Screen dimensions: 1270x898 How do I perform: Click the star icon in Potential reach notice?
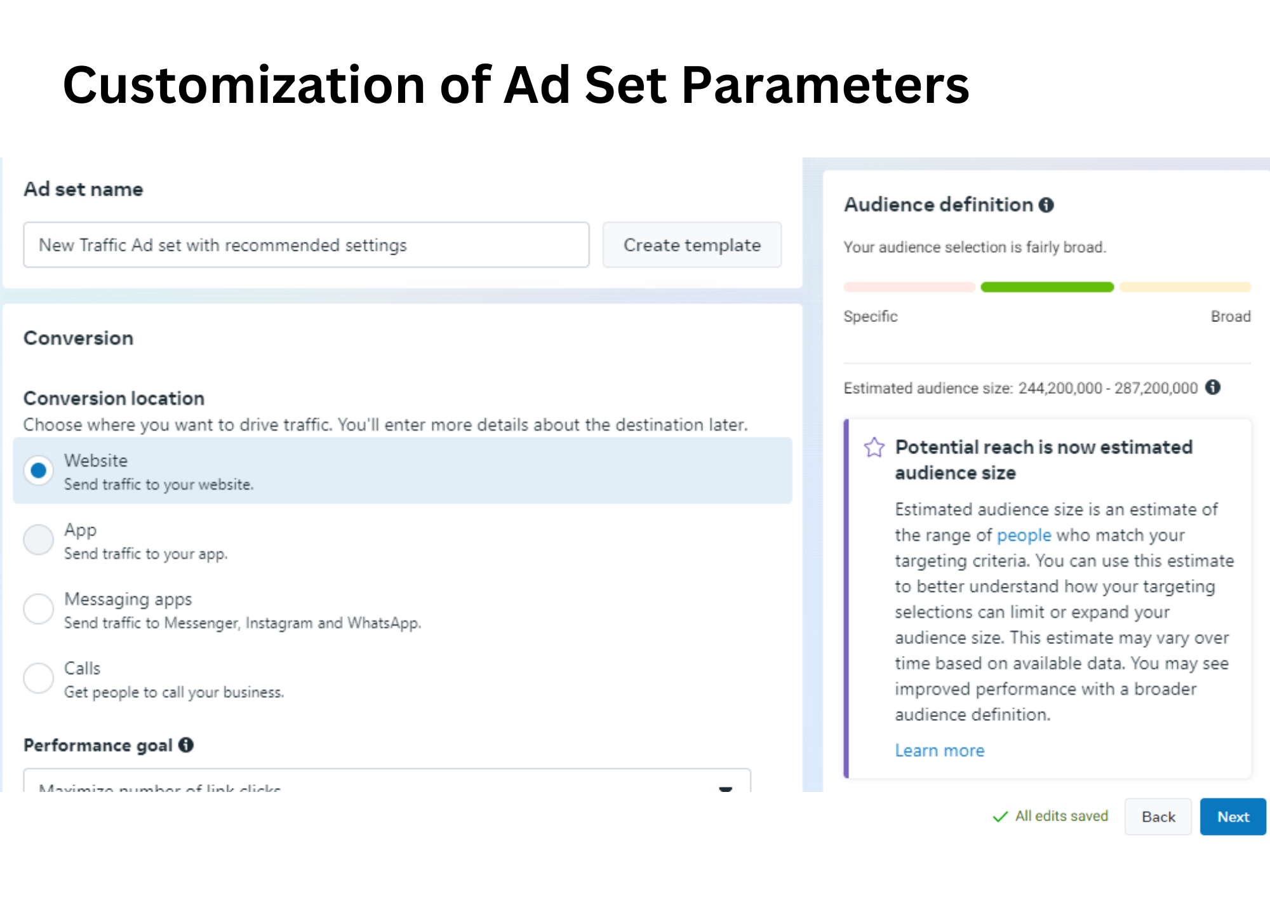(874, 448)
